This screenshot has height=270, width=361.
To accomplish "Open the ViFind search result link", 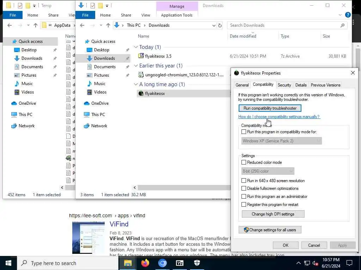I will [119, 224].
